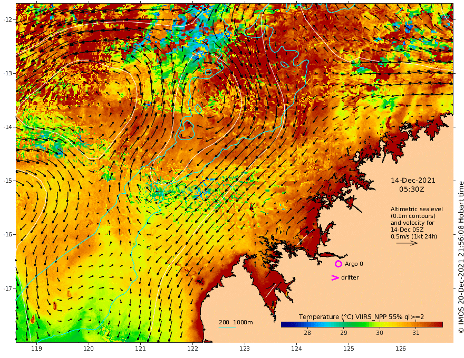
Task: Click longitude label 119 on bottom axis
Action: point(36,349)
